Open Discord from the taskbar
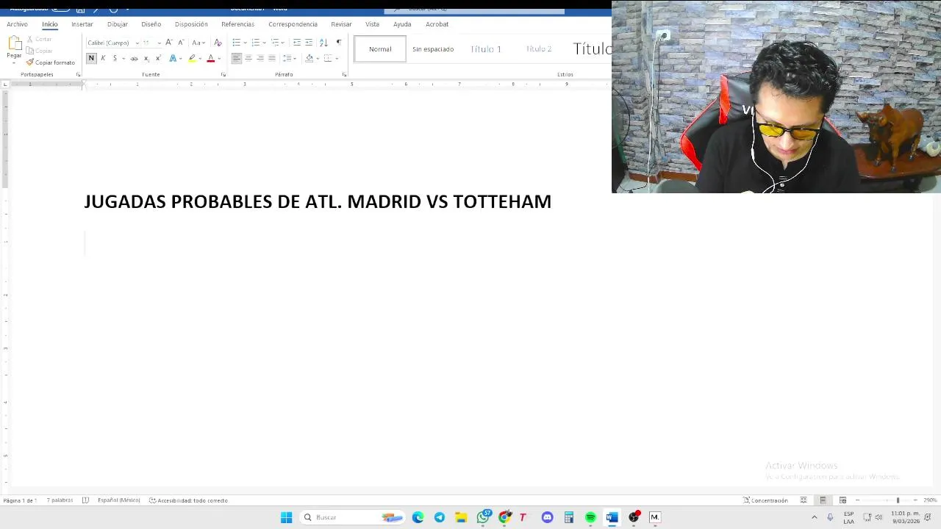The image size is (941, 529). pos(547,517)
